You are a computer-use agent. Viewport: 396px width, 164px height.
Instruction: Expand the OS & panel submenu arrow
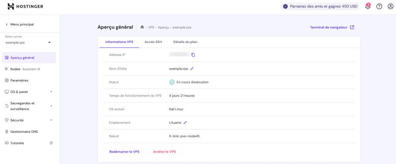(51, 92)
